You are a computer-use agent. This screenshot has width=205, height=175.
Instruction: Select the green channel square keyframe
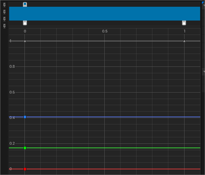(x=25, y=148)
